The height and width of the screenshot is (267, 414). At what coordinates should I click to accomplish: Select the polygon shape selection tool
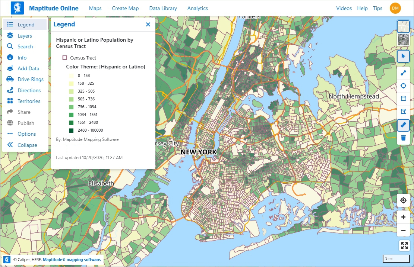click(x=403, y=112)
